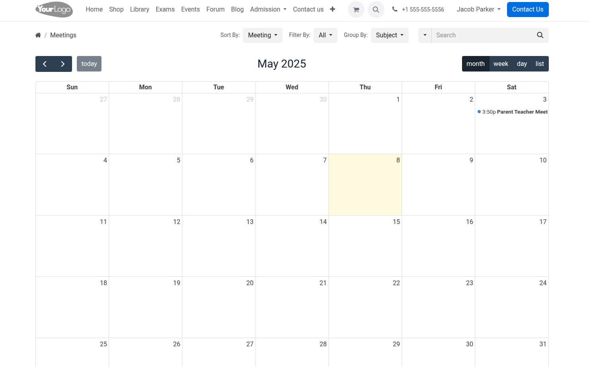This screenshot has width=589, height=367.
Task: Switch calendar to week view
Action: tap(501, 64)
